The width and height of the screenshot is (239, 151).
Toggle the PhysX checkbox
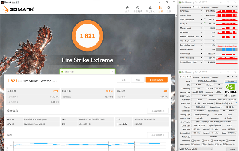pyautogui.click(x=216, y=144)
